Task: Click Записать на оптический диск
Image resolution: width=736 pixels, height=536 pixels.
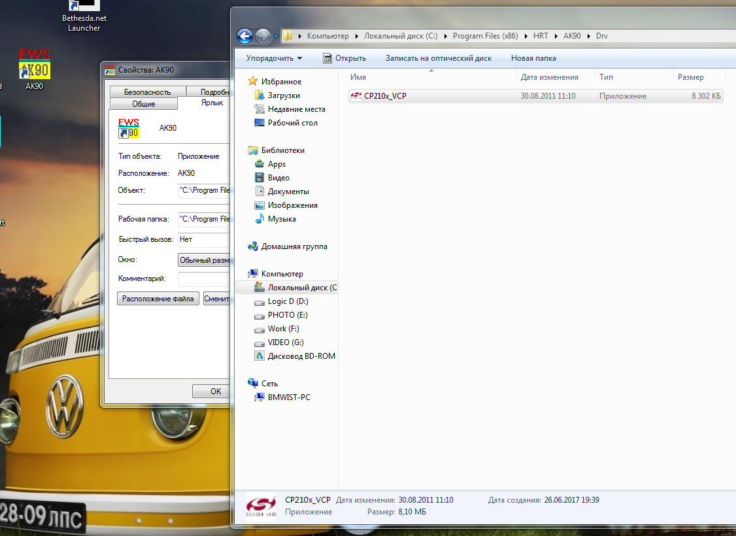Action: pos(439,58)
